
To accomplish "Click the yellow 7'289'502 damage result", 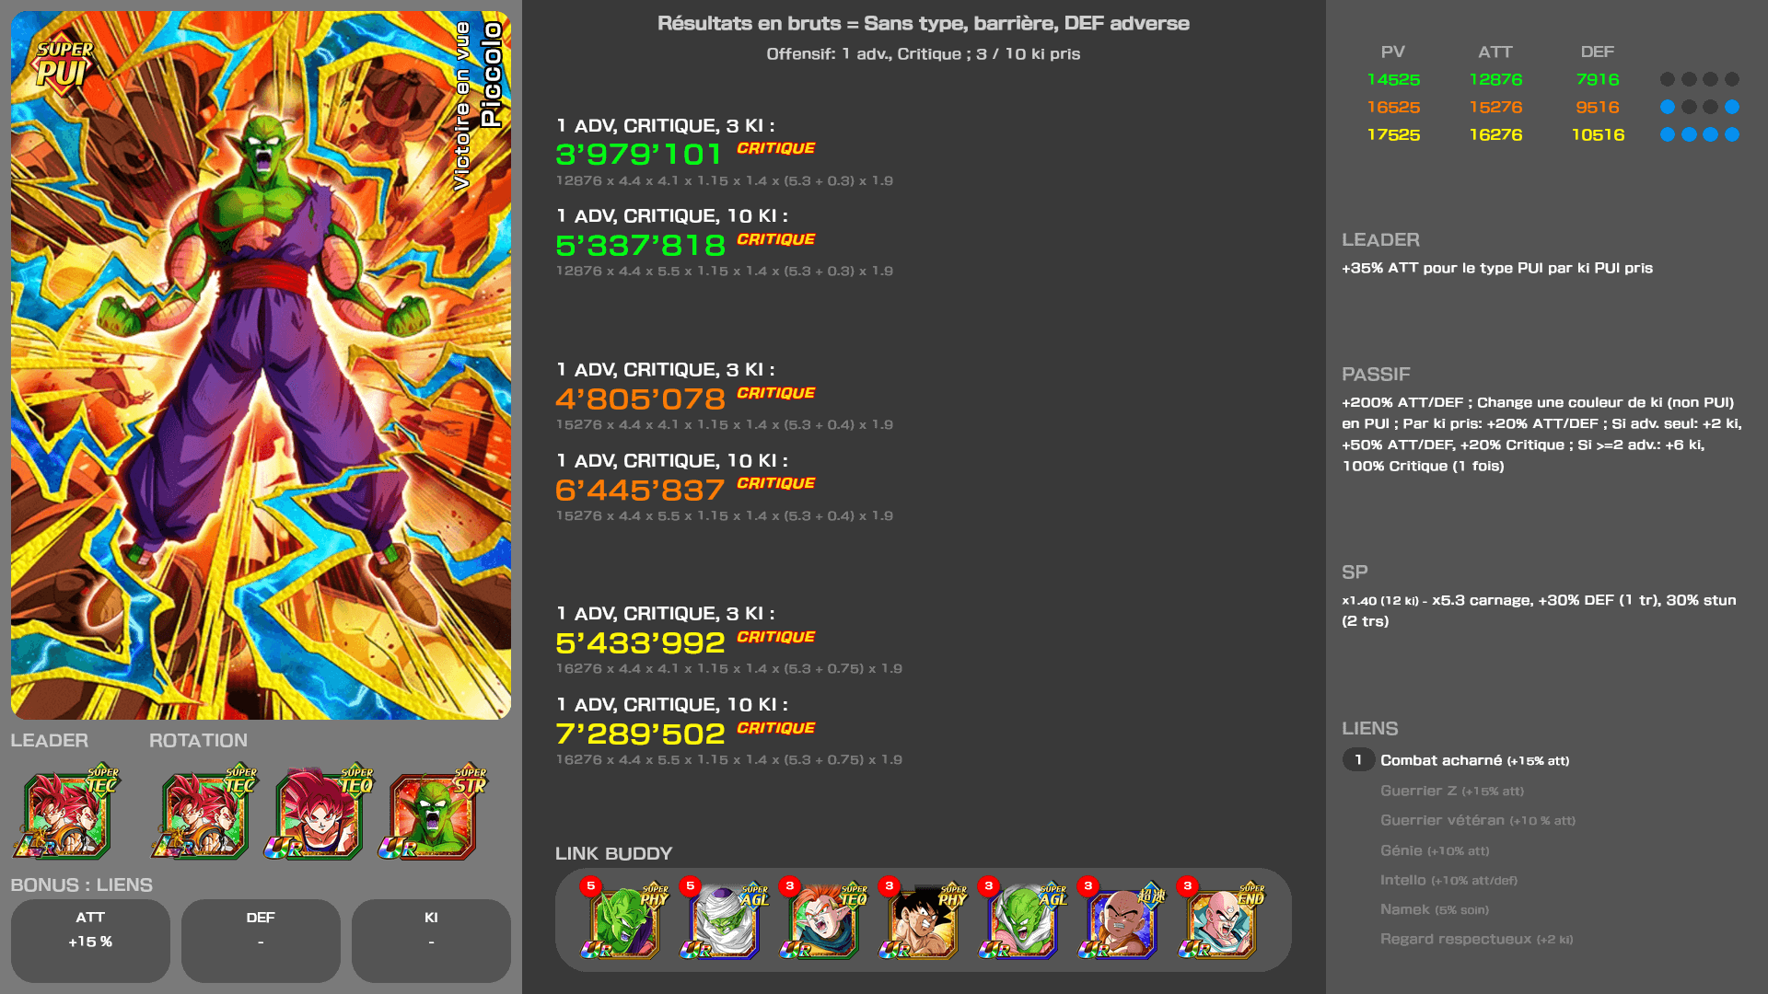I will pos(640,734).
